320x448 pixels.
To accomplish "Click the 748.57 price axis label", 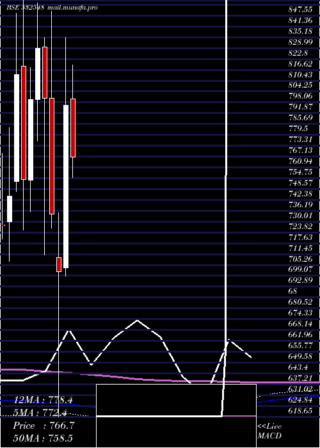I will click(x=300, y=183).
